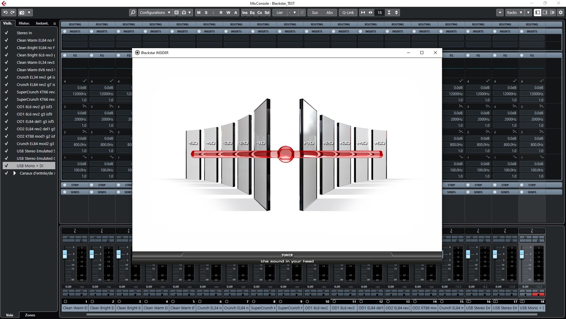
Task: Click the Lier link button
Action: pyautogui.click(x=280, y=12)
